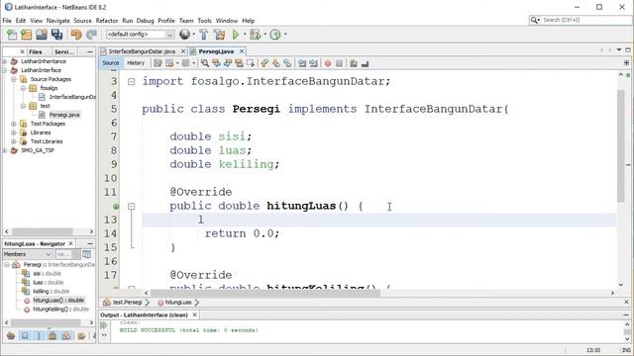The image size is (634, 356).
Task: Click the Navigator filter settings icon beside Members
Action: tap(86, 254)
